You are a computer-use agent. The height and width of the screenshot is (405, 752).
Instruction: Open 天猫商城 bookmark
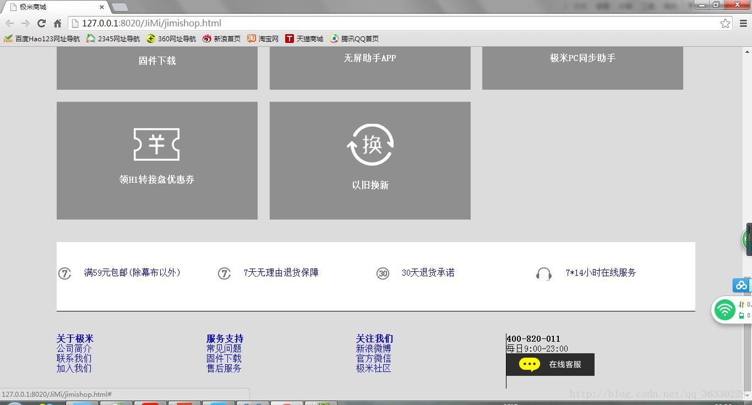click(x=304, y=39)
